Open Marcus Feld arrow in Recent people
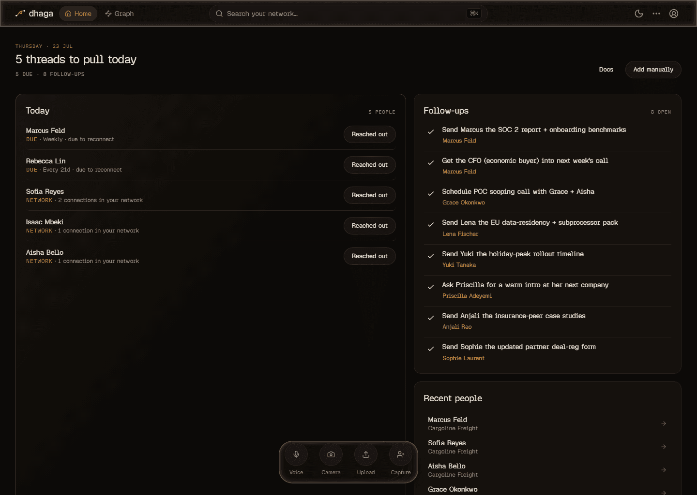 tap(664, 423)
